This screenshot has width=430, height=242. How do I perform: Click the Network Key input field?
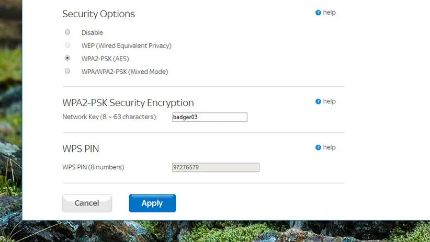209,117
